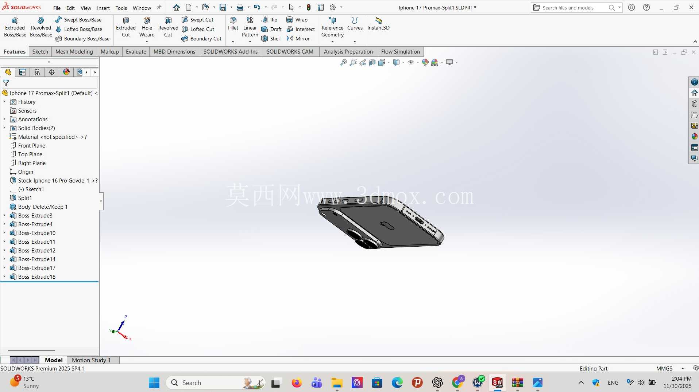699x392 pixels.
Task: Pick the Boundary Cut tool
Action: coord(201,39)
